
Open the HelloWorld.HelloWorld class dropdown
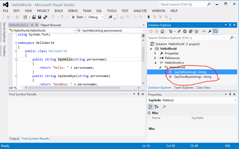[75, 31]
